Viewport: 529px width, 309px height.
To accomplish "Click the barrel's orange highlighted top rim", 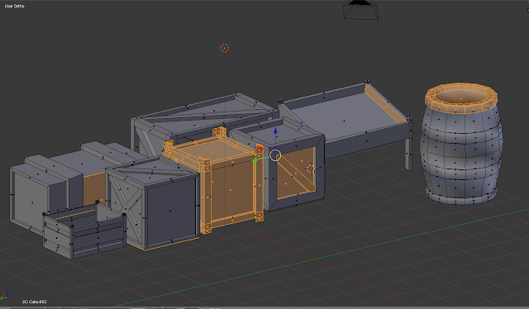I will coord(461,97).
